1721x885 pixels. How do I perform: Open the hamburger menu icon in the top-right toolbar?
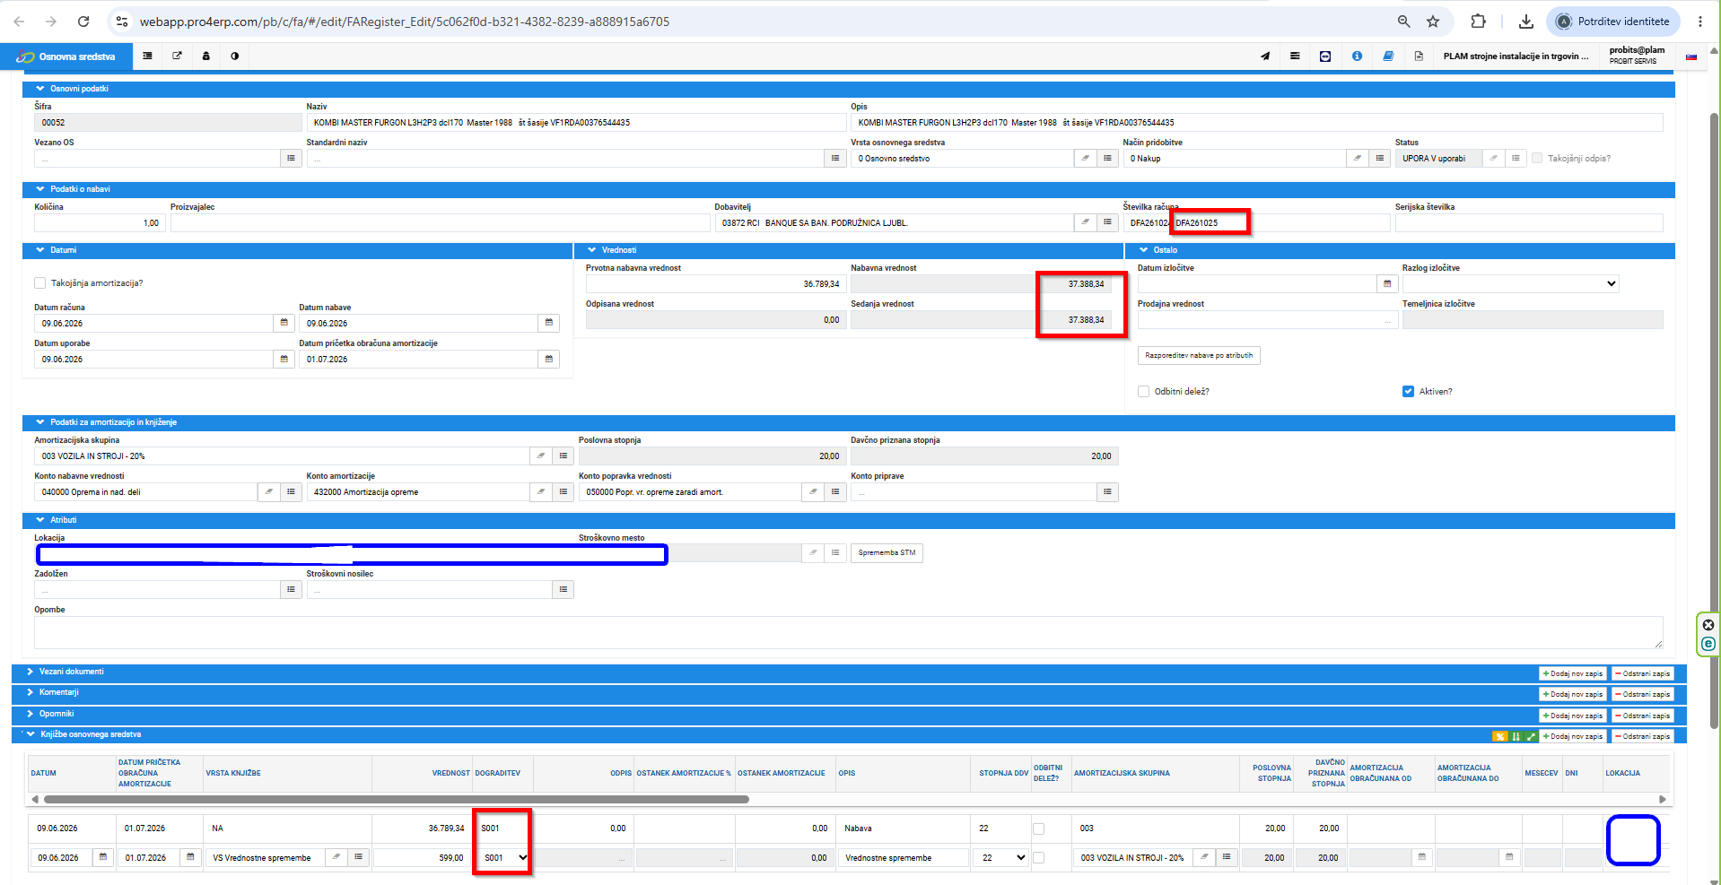[x=1295, y=56]
